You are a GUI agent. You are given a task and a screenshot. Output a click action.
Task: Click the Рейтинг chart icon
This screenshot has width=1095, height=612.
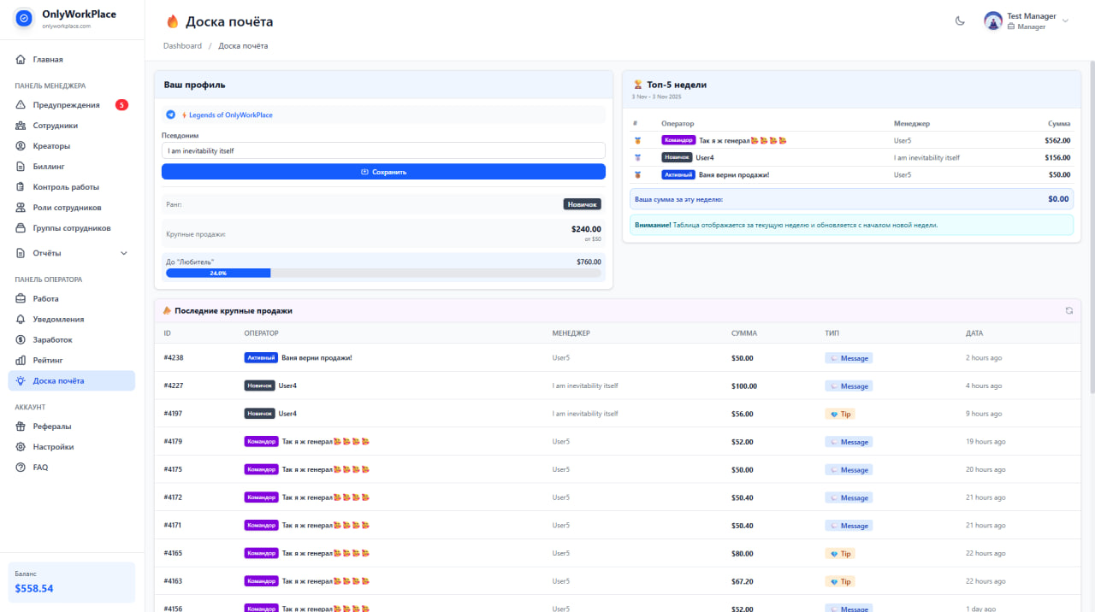[x=21, y=361]
